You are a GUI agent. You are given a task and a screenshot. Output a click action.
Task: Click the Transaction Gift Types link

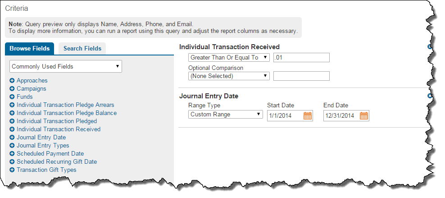(46, 170)
